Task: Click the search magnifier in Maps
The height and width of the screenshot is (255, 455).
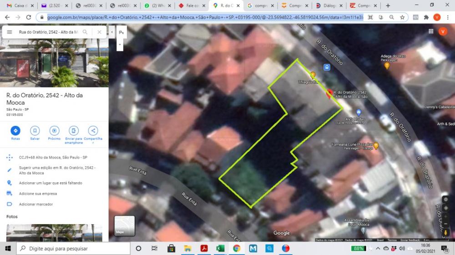Action: (86, 32)
